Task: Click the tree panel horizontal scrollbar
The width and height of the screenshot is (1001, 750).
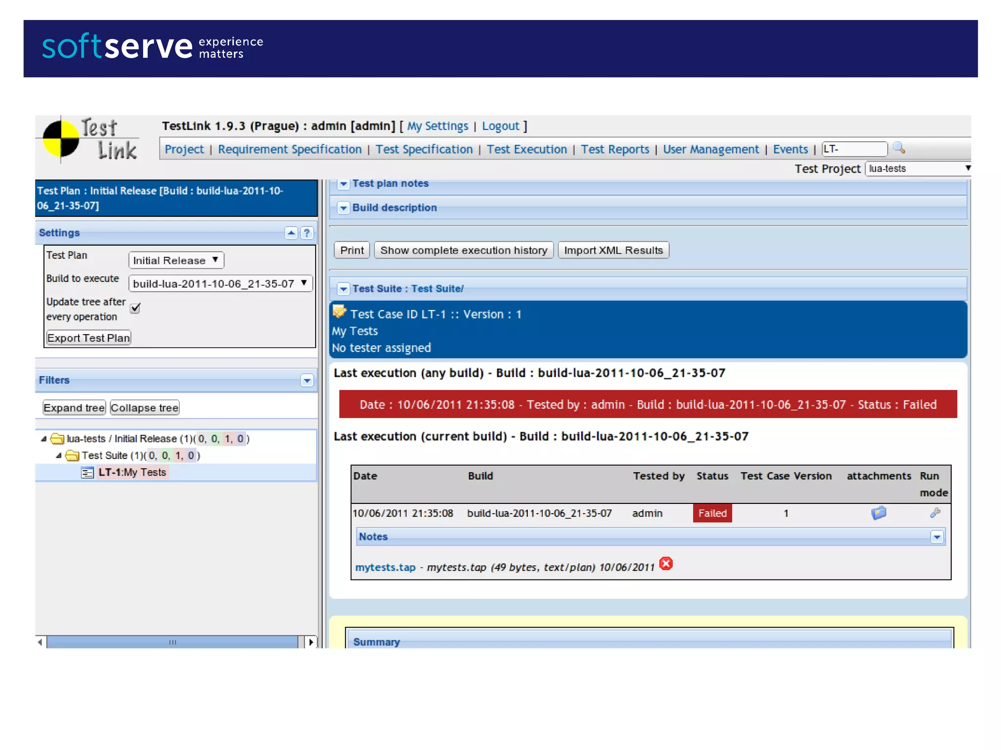Action: point(172,642)
